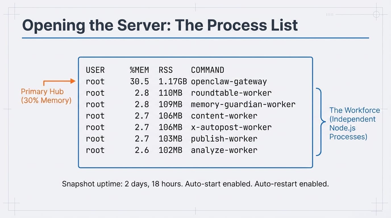Screen dimensions: 391x218
Task: Click the COMMAND column header
Action: click(x=207, y=70)
